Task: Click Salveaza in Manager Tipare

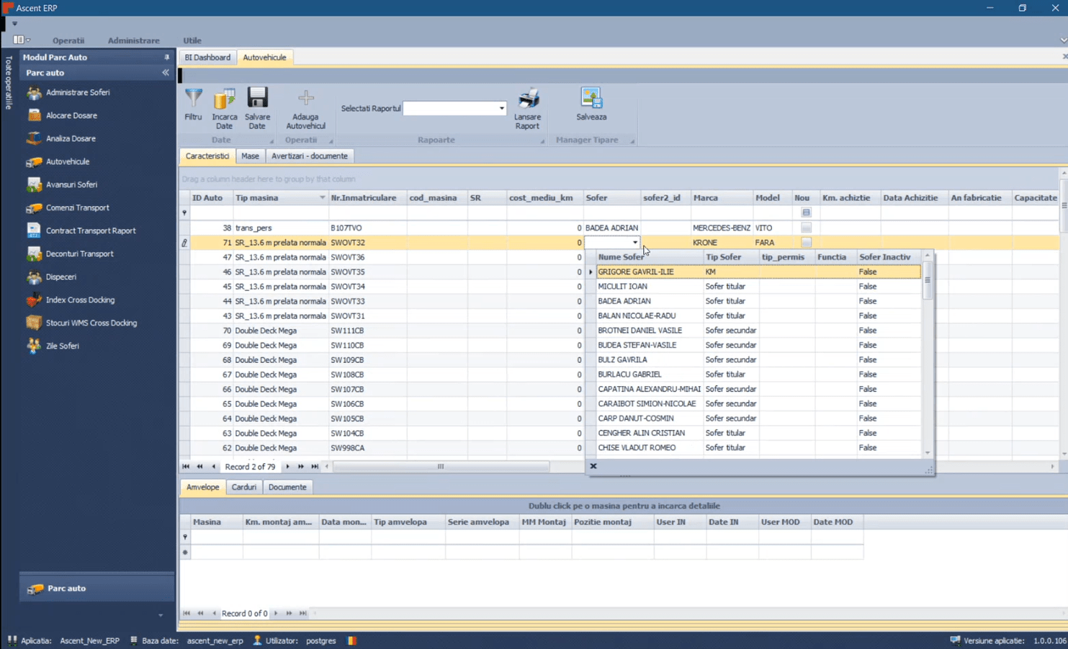Action: pyautogui.click(x=591, y=104)
